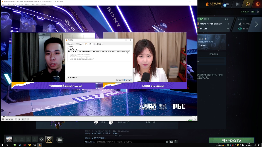Toggle live updates on/off text
Screen dimensions: 262x147
[253, 12]
